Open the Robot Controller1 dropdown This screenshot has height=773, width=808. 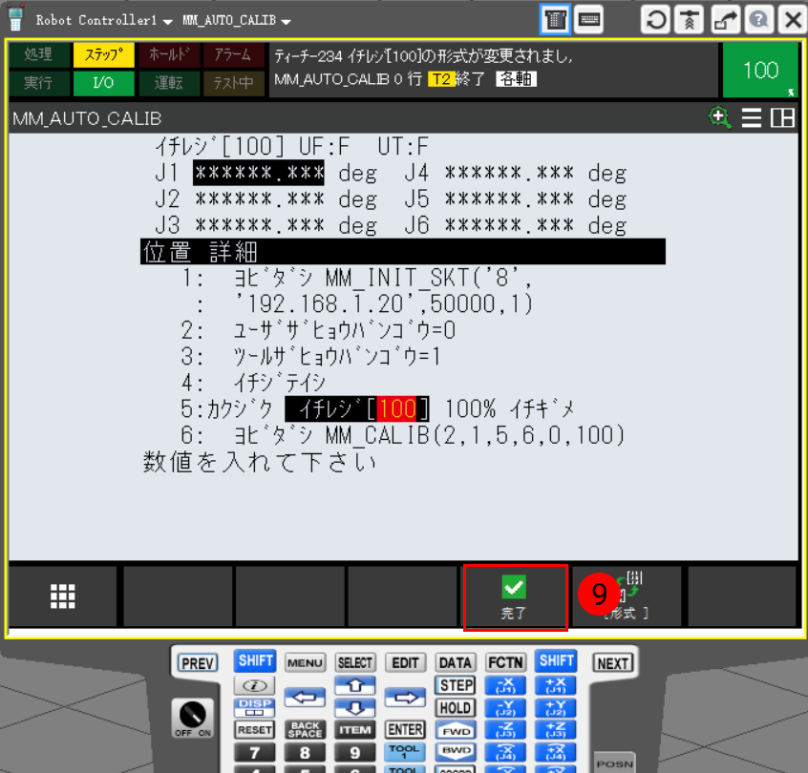click(103, 21)
